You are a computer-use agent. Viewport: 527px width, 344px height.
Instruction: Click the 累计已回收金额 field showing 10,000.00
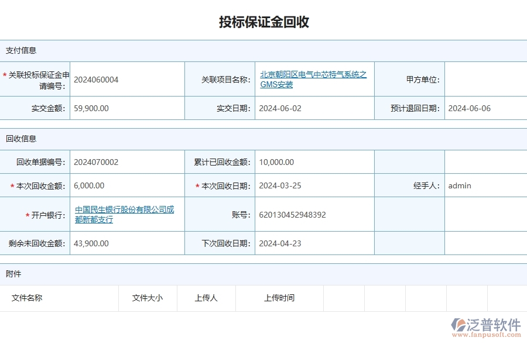pyautogui.click(x=280, y=161)
